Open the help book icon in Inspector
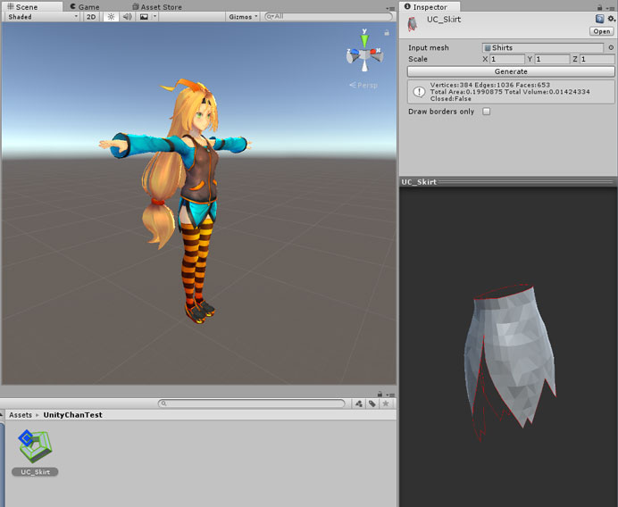This screenshot has height=507, width=618. pos(599,19)
